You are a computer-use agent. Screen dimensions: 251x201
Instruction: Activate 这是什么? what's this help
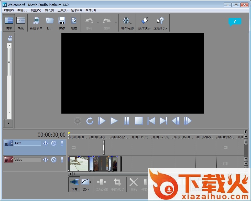[160, 23]
